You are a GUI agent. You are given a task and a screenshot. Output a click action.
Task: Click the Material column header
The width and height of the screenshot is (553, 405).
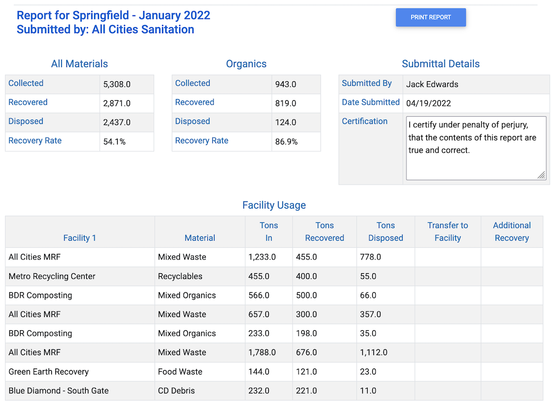[200, 238]
